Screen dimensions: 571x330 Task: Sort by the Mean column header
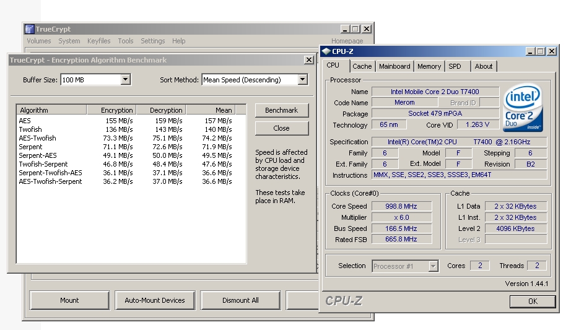pyautogui.click(x=211, y=110)
